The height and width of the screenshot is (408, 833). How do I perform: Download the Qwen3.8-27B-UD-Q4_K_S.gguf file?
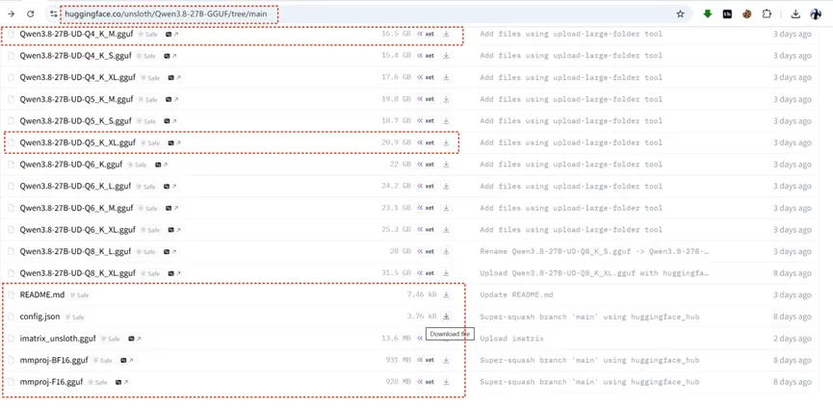pos(446,56)
